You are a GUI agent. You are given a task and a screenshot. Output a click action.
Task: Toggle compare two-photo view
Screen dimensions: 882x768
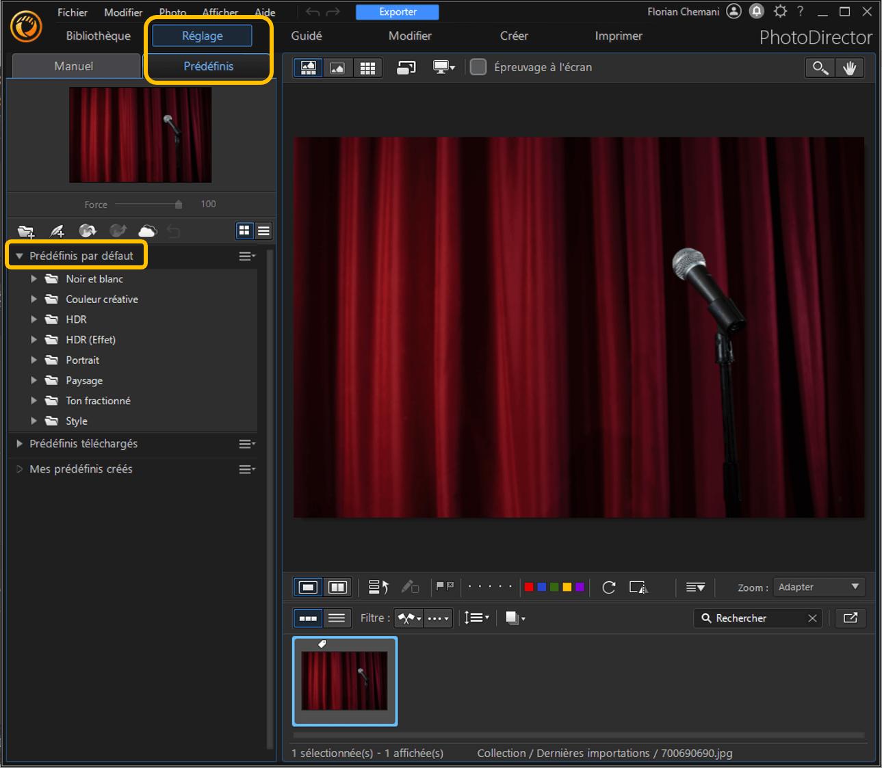337,587
